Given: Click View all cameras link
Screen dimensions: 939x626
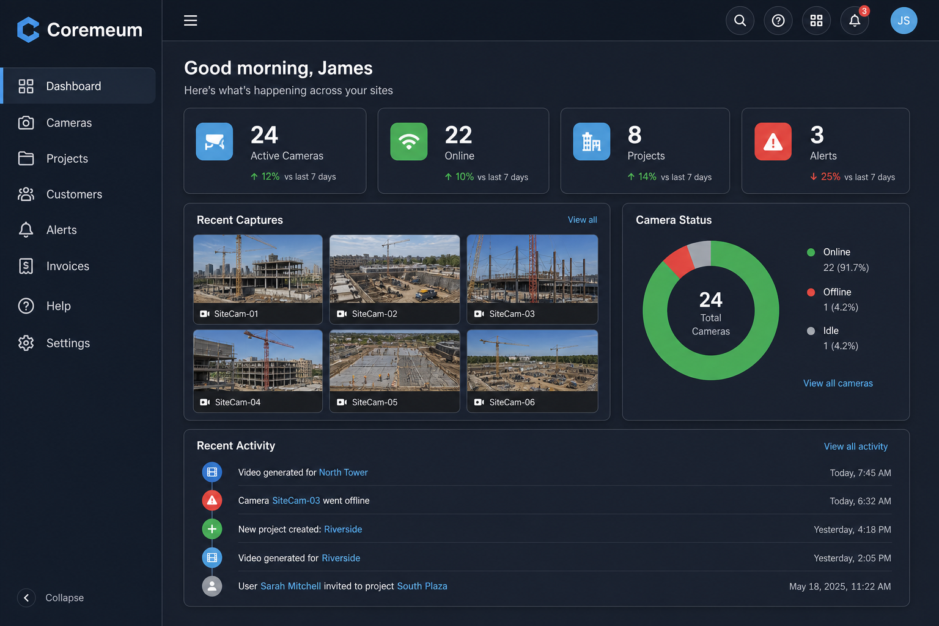Looking at the screenshot, I should 838,383.
